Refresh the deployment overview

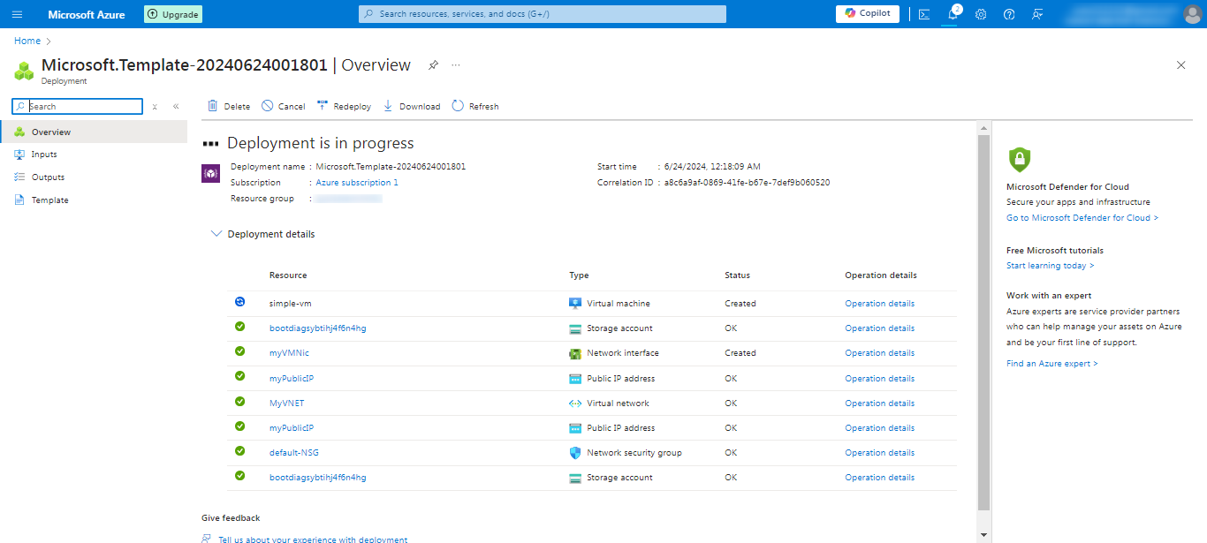(x=475, y=106)
